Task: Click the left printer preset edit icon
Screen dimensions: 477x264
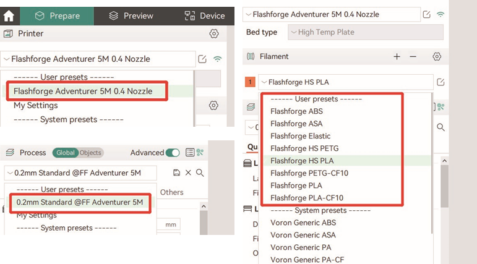Action: pos(202,59)
